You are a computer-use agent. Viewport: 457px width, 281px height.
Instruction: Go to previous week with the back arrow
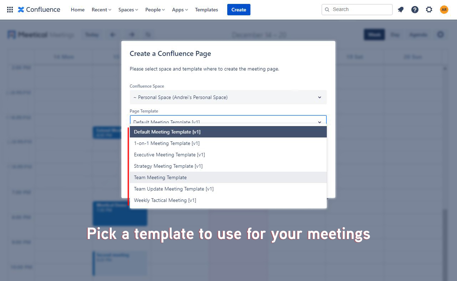(113, 35)
